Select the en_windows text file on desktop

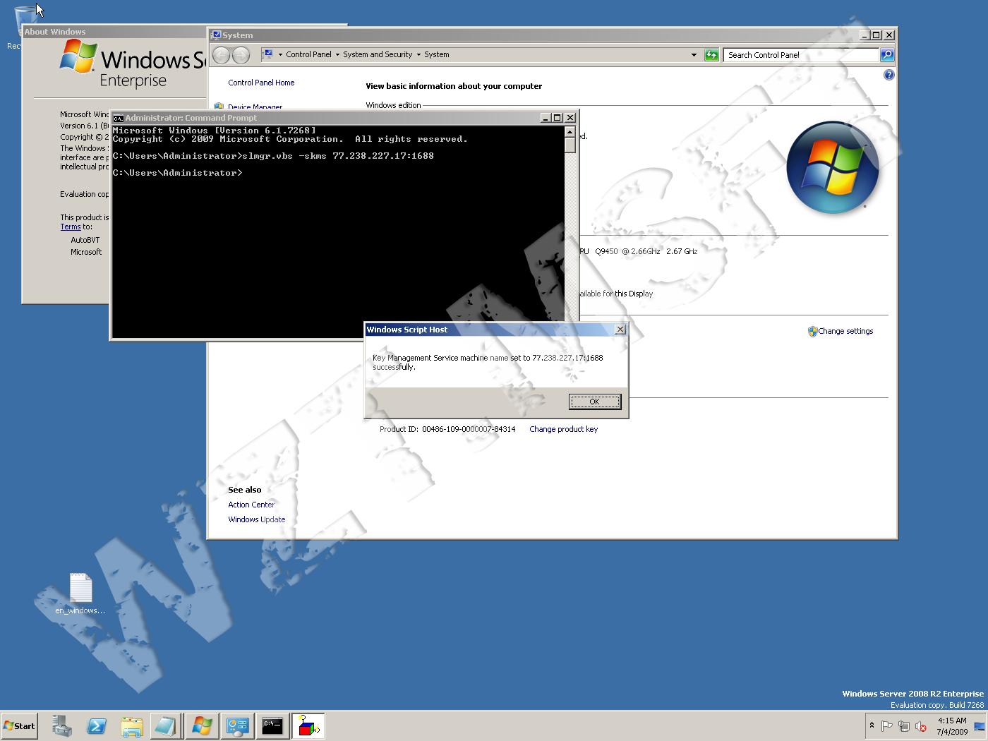coord(80,594)
